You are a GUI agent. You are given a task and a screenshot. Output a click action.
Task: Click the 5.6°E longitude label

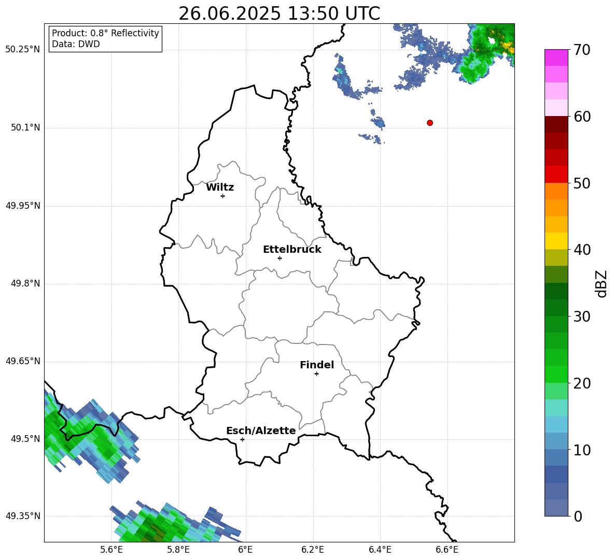click(111, 550)
